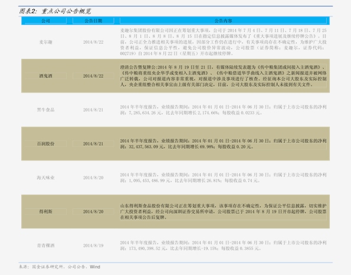
Task: Click company name 麦趣尔
Action: pyautogui.click(x=45, y=42)
